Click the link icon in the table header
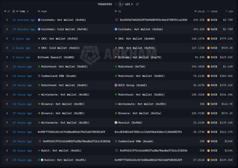This screenshot has width=238, height=168. click(9, 12)
